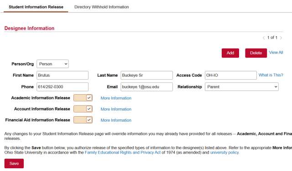Click the Delete button
The width and height of the screenshot is (292, 171).
tap(256, 53)
